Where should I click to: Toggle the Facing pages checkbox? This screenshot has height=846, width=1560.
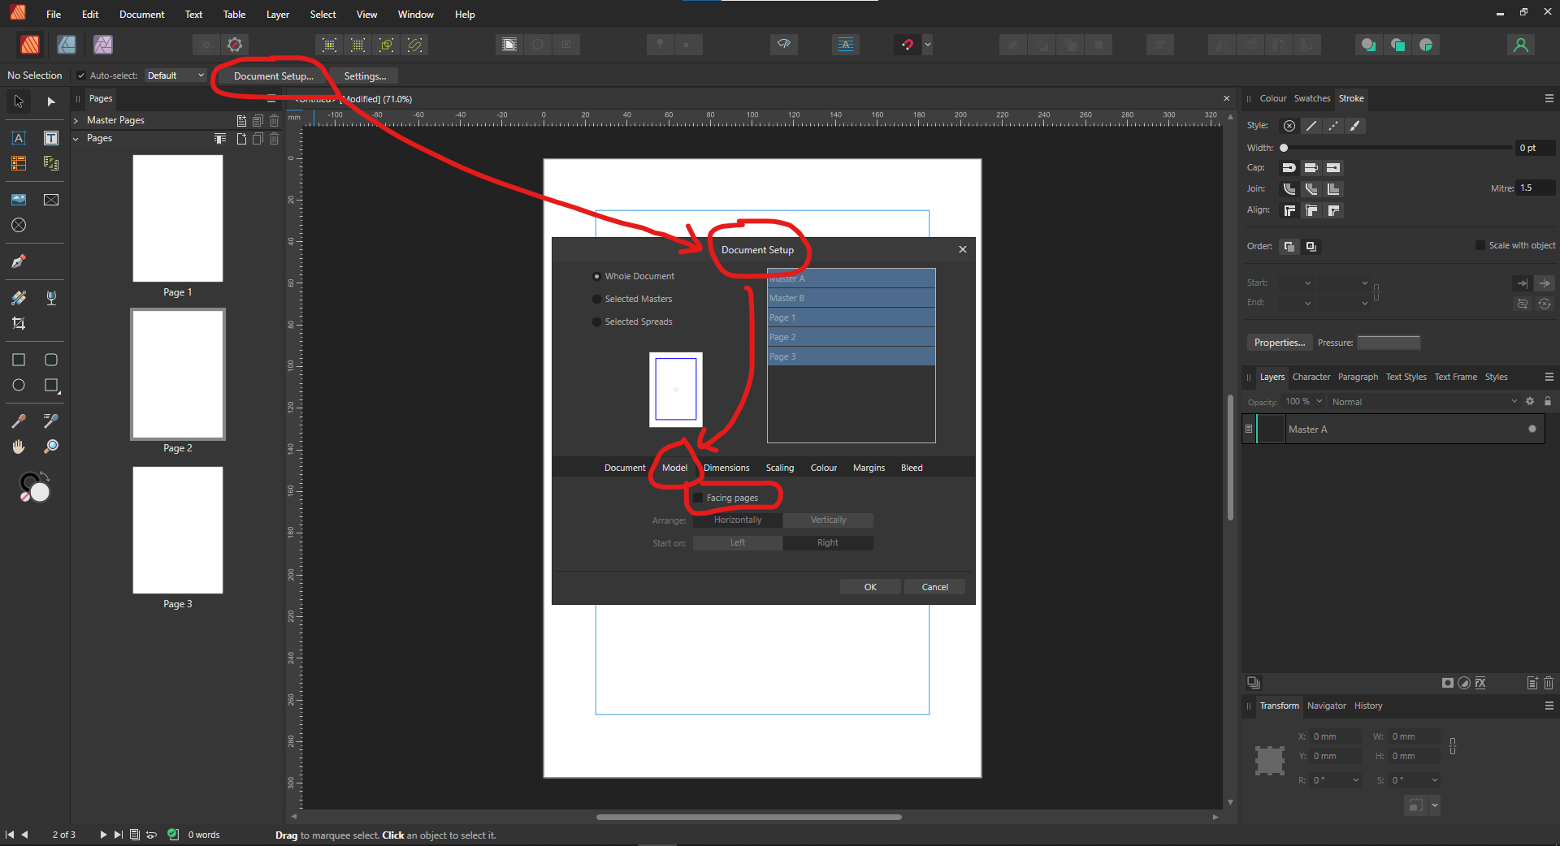click(698, 498)
